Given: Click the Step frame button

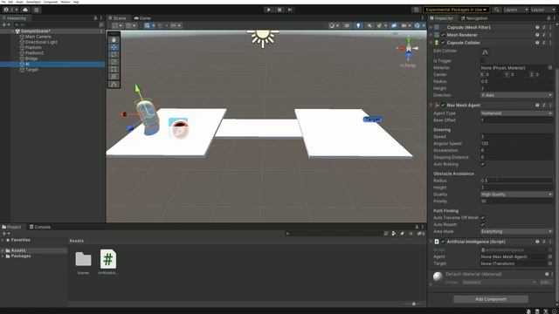Looking at the screenshot, I should (x=290, y=10).
